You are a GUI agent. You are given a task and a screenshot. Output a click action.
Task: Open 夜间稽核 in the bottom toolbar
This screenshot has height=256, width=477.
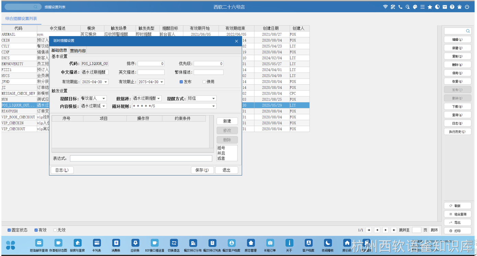point(328,246)
